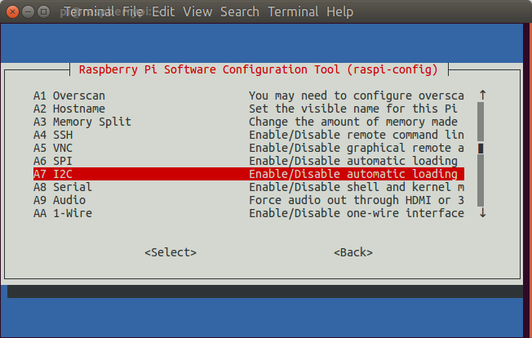Select the A5 VNC entry
532x338 pixels.
tap(248, 148)
